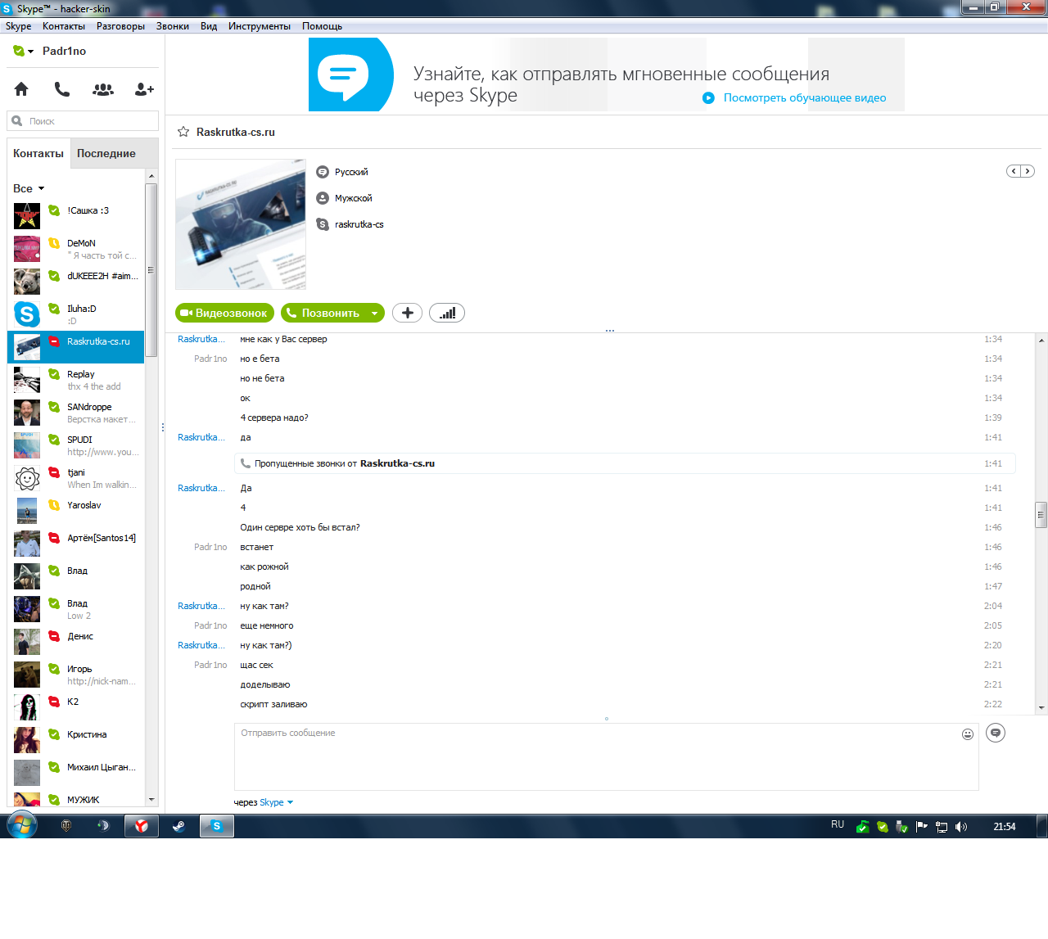The image size is (1048, 939).
Task: Click the Skype name icon beside raskrutka-cs
Action: [x=323, y=224]
